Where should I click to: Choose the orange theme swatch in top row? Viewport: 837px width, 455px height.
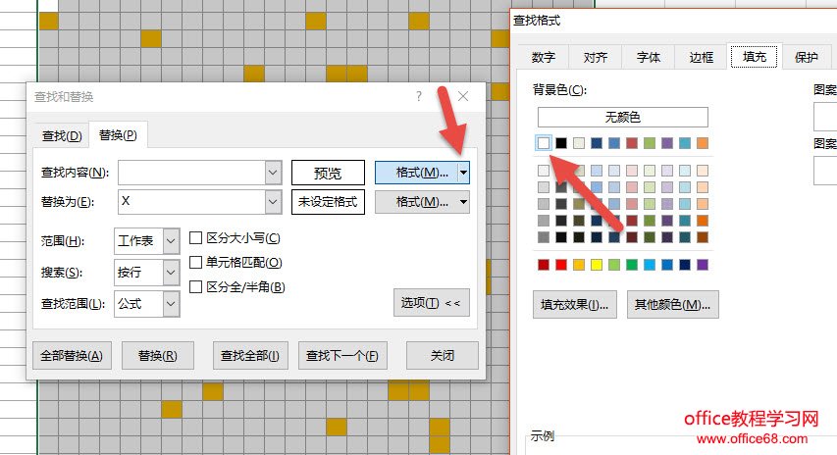[x=703, y=143]
